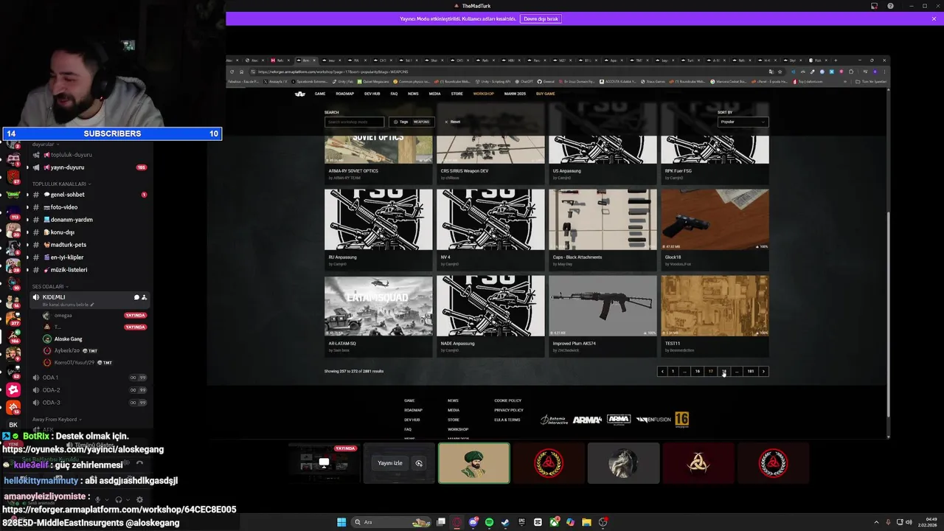Open the foto-video channel in Discord
This screenshot has height=531, width=944.
click(63, 207)
